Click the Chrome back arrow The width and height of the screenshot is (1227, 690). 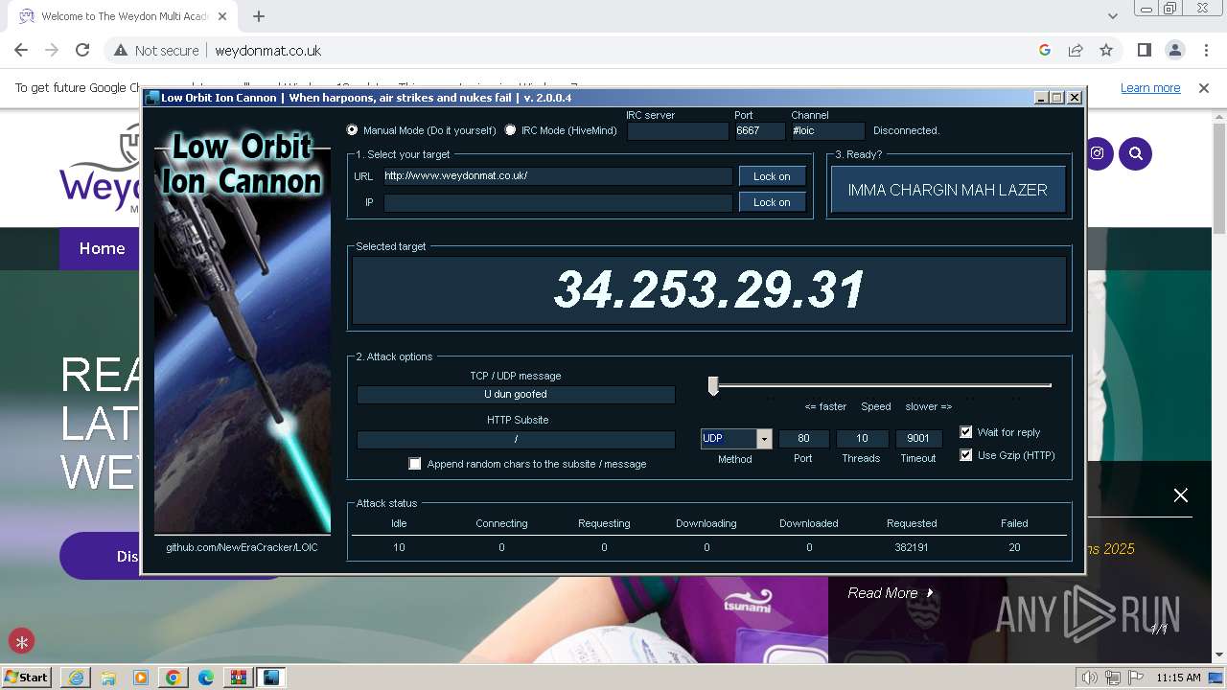point(21,50)
